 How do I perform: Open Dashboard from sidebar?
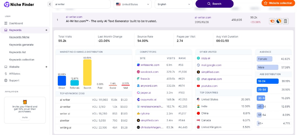pyautogui.click(x=16, y=23)
